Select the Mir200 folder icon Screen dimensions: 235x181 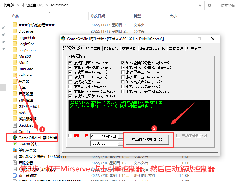click(x=15, y=56)
